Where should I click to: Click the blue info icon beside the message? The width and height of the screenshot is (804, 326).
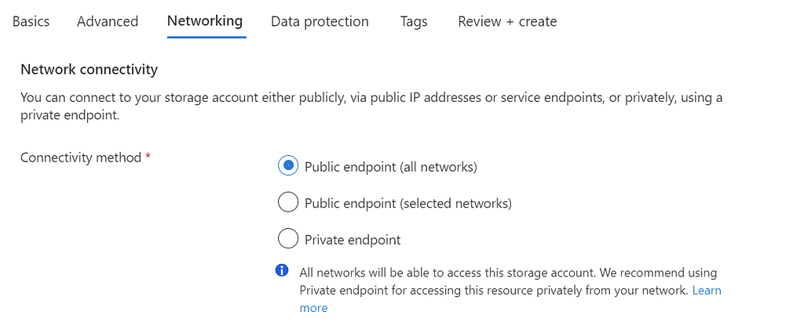tap(282, 270)
